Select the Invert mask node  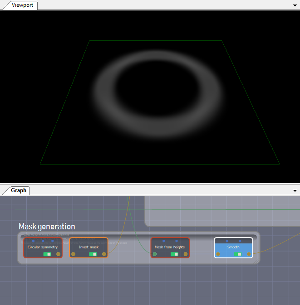89,247
